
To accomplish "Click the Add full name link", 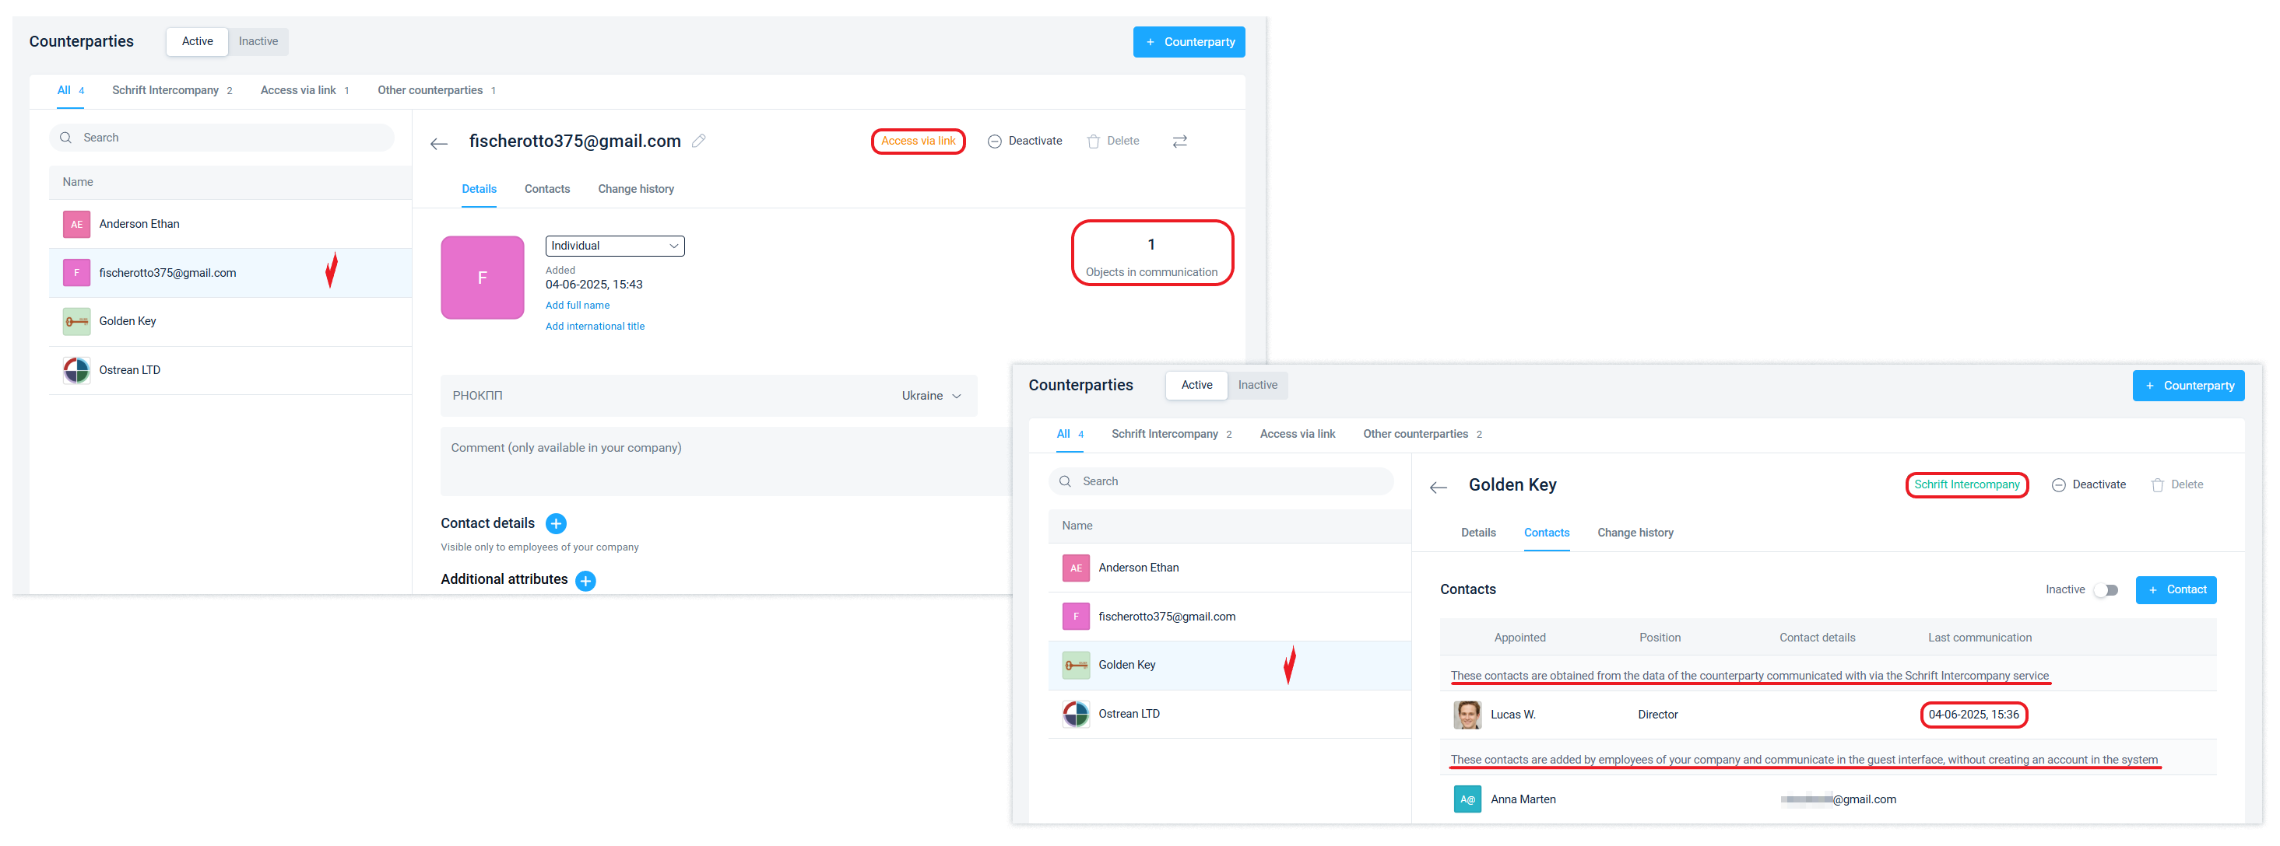I will coord(577,305).
